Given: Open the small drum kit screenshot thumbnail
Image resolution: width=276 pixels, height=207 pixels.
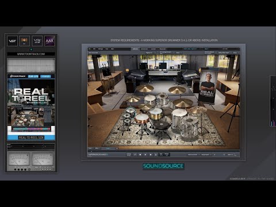Looking at the screenshot, I should coord(31,119).
